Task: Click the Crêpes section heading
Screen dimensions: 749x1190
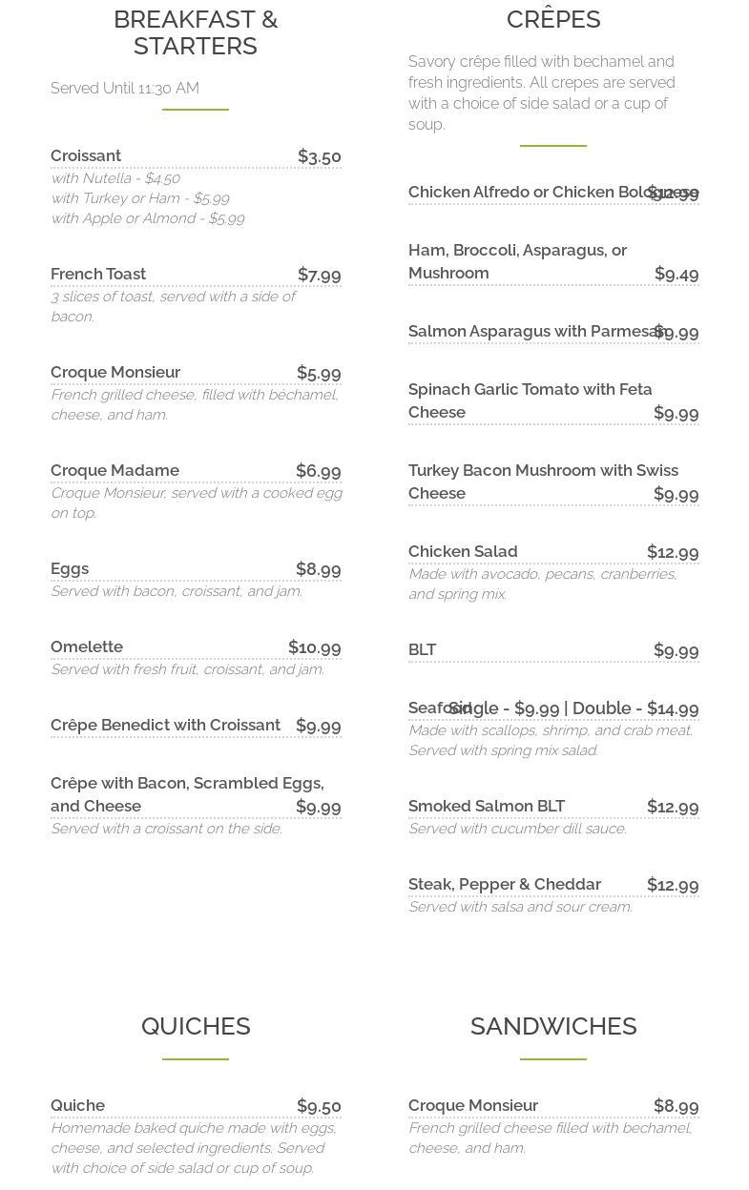Action: (x=552, y=19)
